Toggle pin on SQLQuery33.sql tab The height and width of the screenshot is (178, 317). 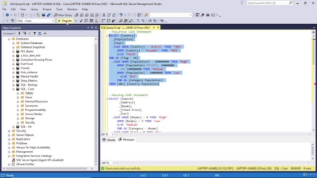pos(154,28)
